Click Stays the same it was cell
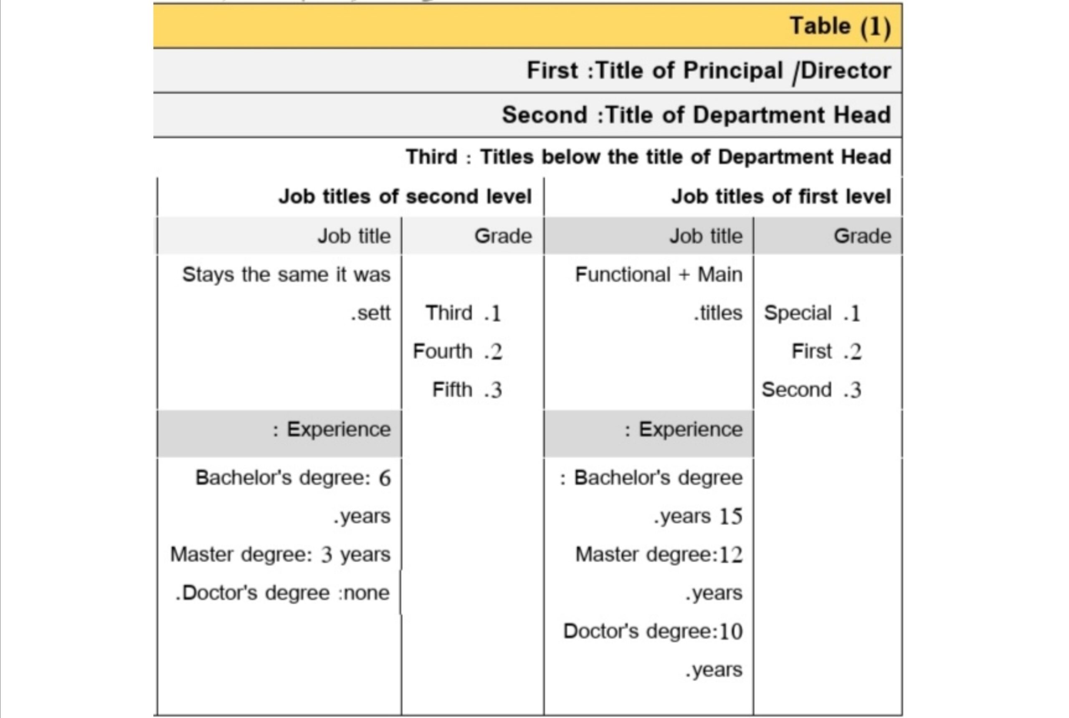The image size is (1069, 718). (x=286, y=294)
